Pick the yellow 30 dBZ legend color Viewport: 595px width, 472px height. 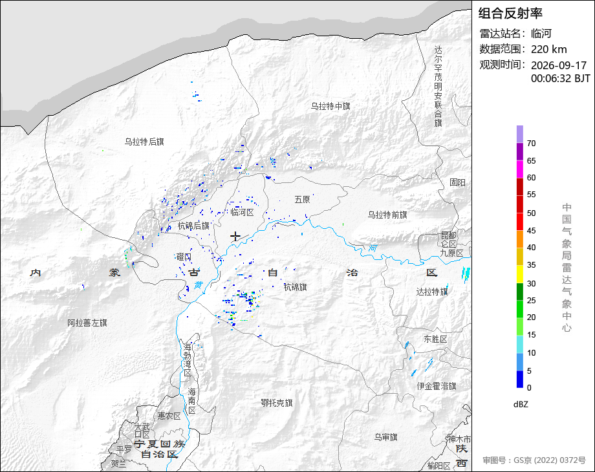[520, 274]
